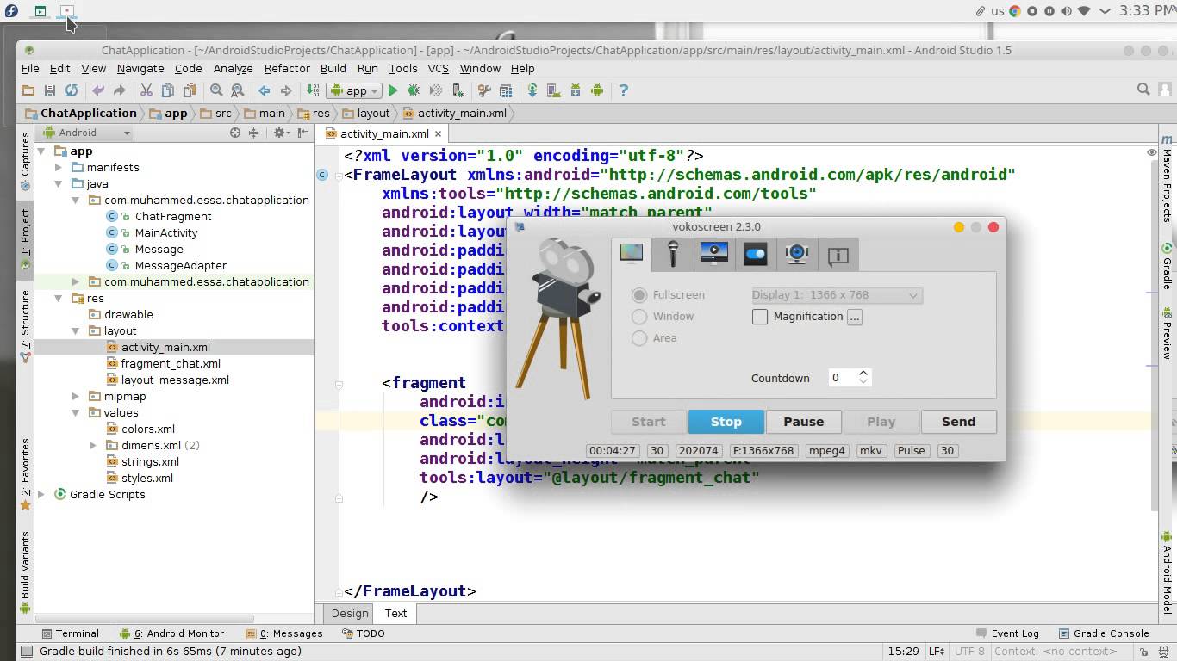Select the Debug 'app' bug icon
This screenshot has width=1177, height=661.
point(413,90)
